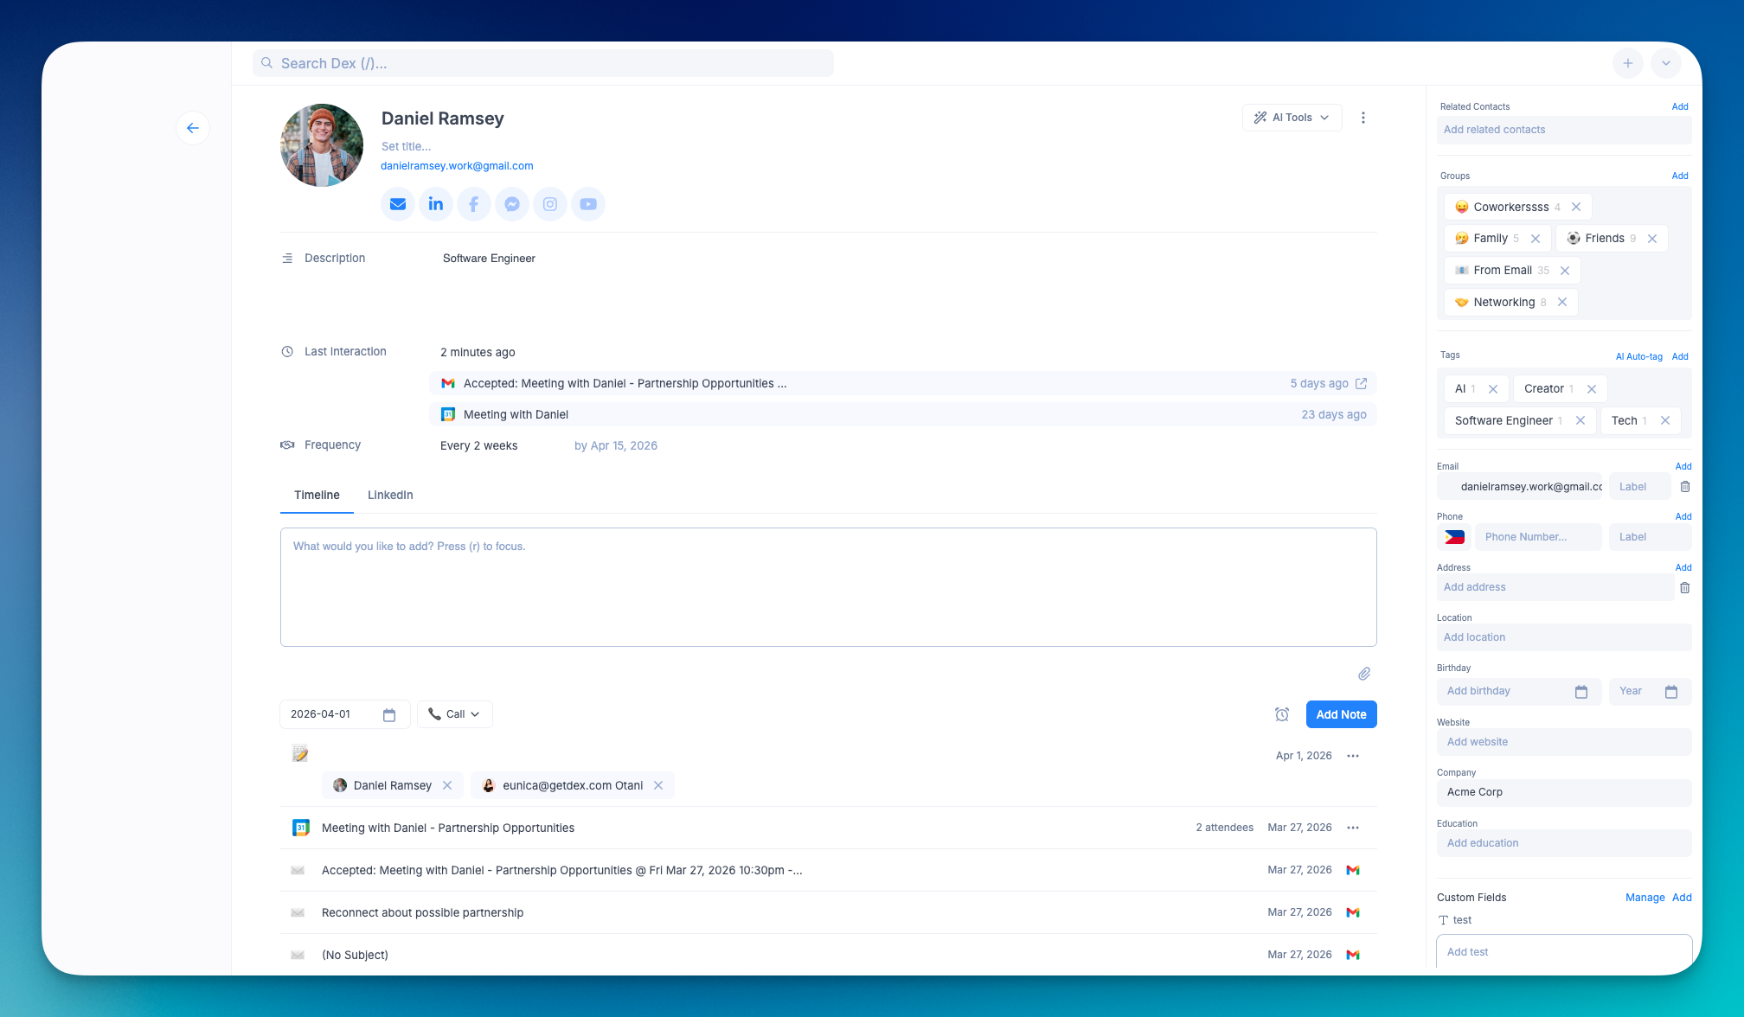This screenshot has width=1744, height=1017.
Task: Open the Messenger icon
Action: (512, 204)
